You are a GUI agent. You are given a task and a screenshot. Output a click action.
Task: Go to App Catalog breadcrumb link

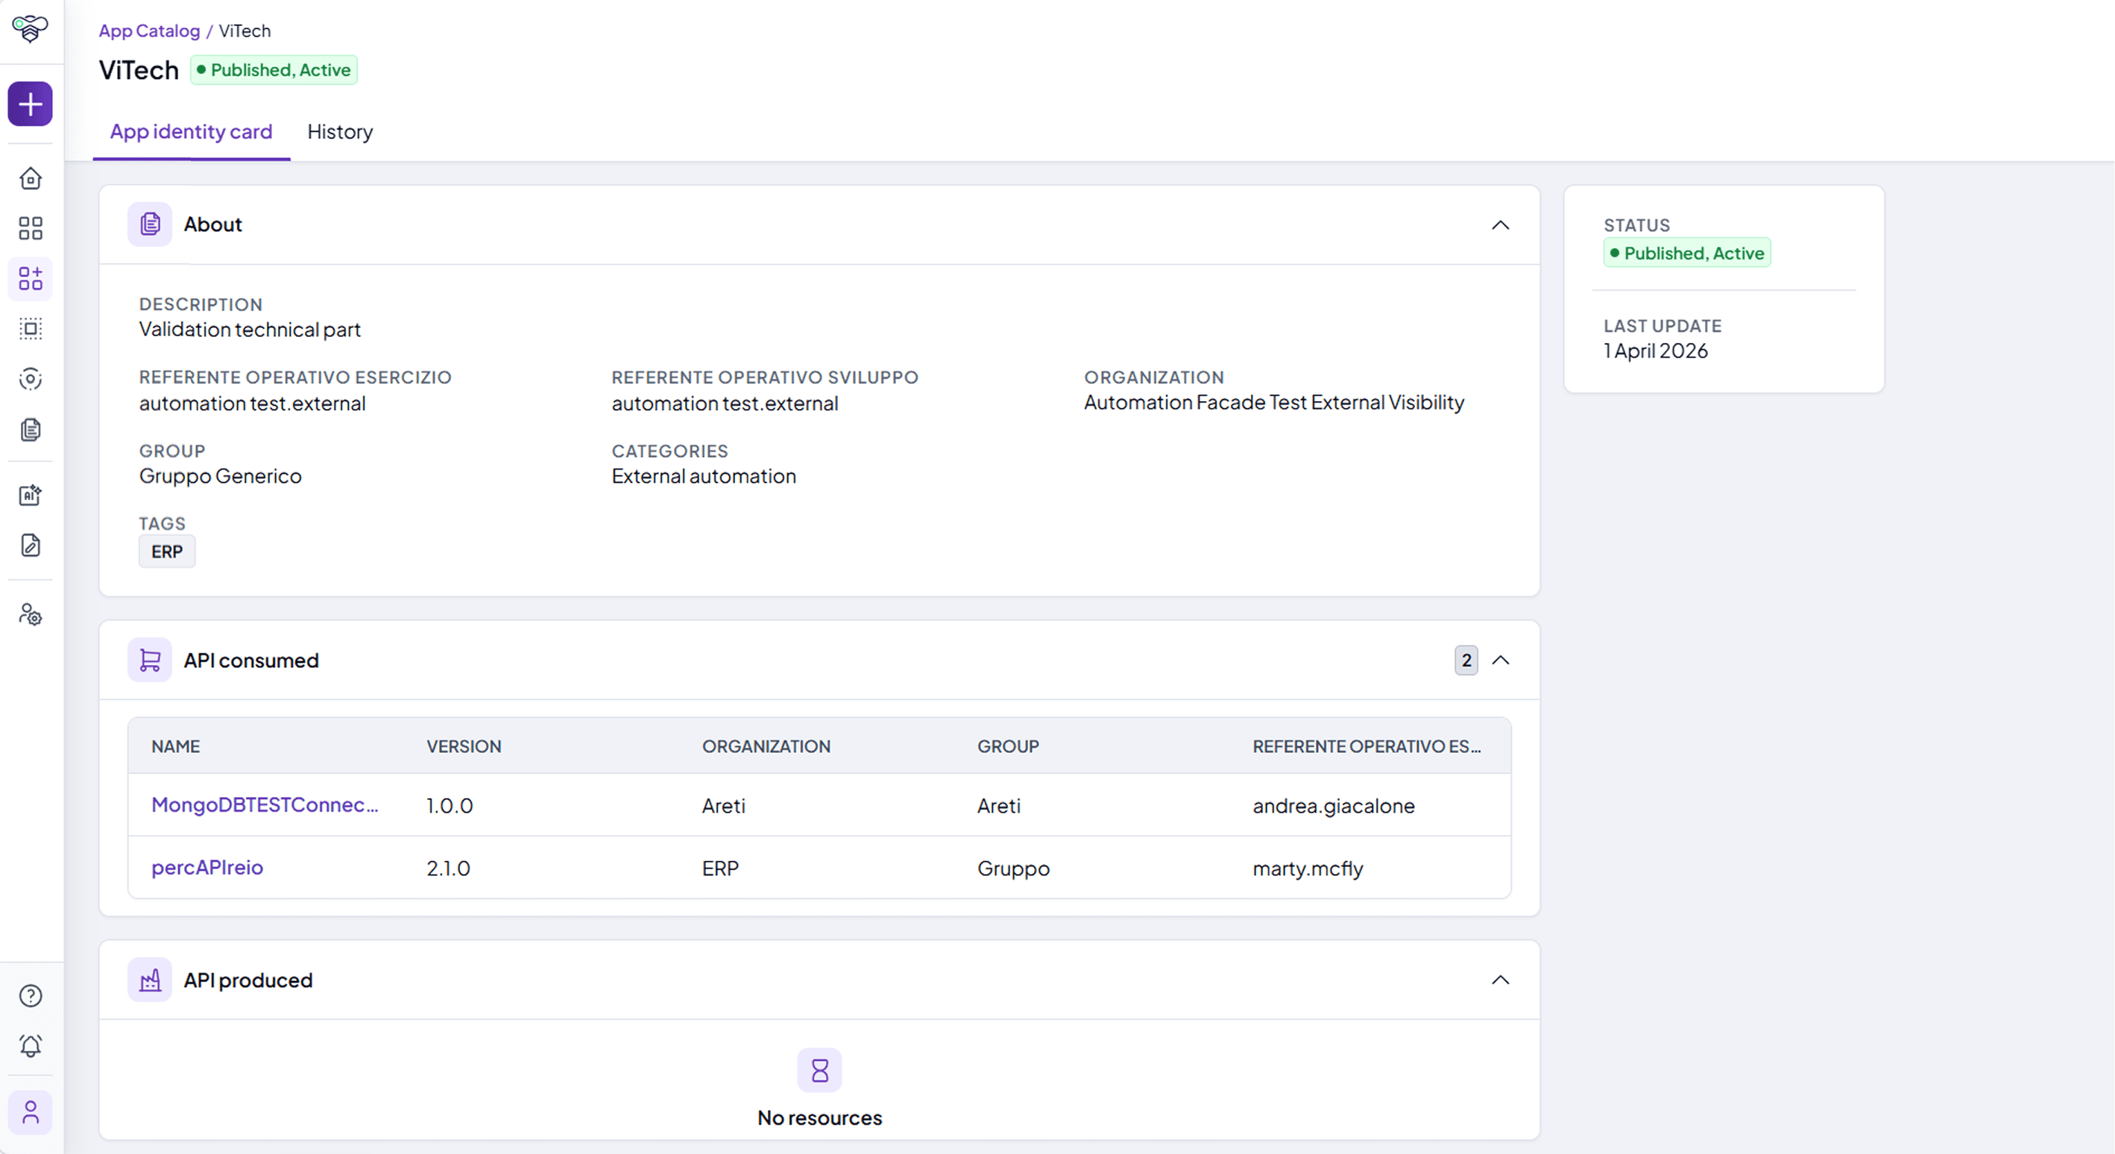149,31
